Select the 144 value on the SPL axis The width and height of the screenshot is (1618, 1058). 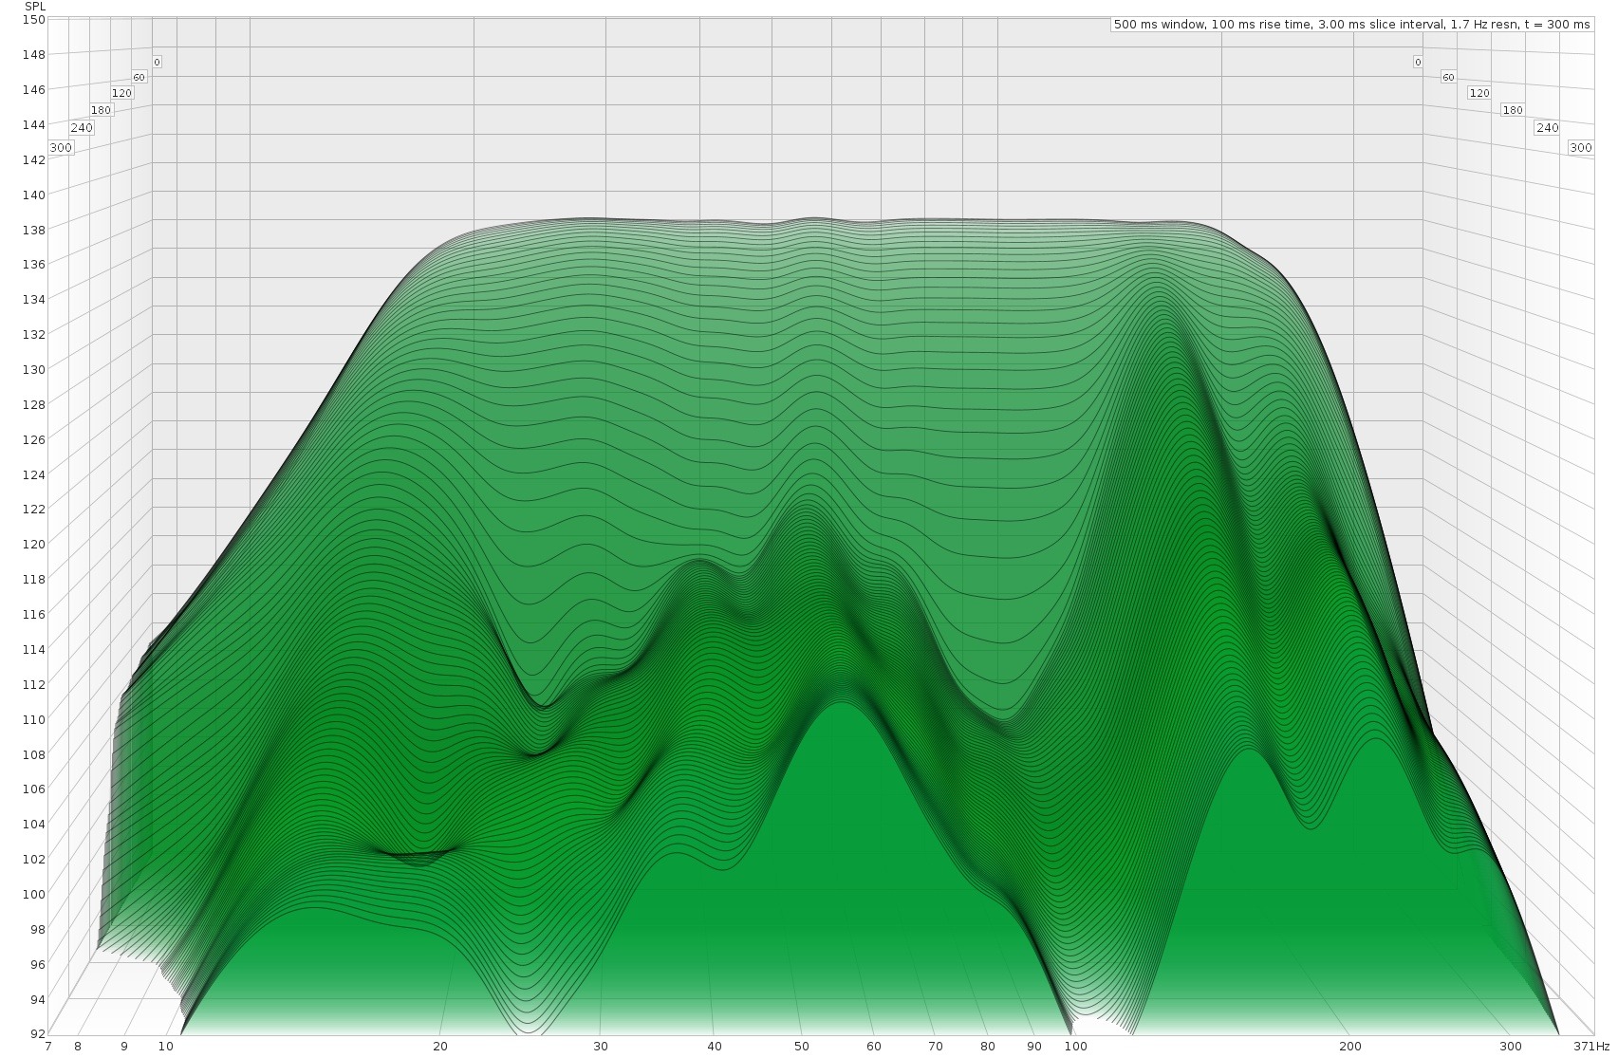[34, 125]
